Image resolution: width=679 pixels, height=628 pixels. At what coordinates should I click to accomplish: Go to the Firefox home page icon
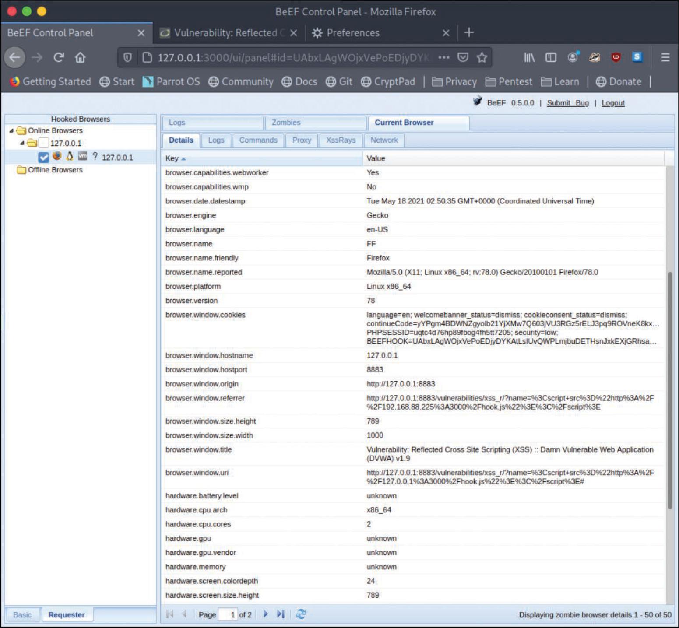click(80, 57)
